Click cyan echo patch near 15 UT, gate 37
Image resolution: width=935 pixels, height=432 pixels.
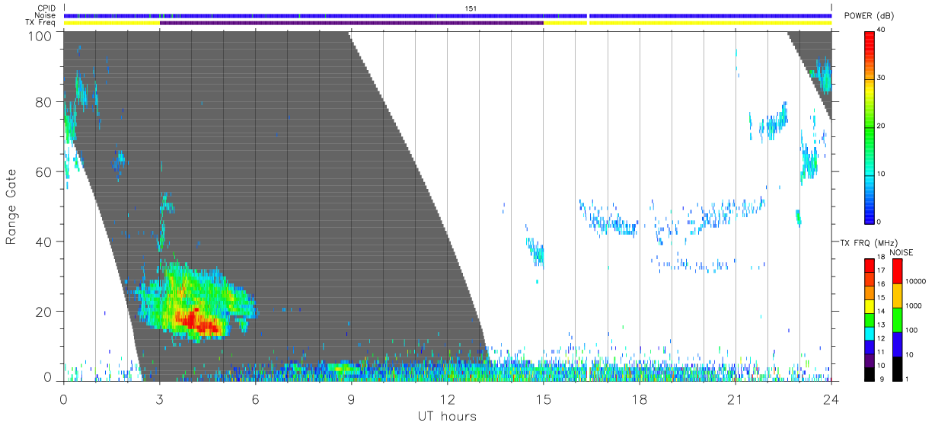537,251
